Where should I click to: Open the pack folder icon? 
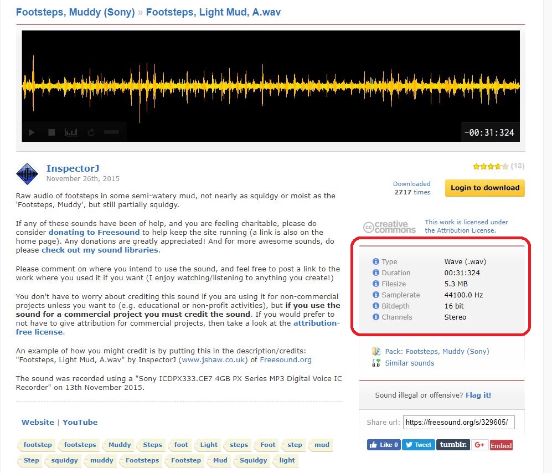(376, 351)
